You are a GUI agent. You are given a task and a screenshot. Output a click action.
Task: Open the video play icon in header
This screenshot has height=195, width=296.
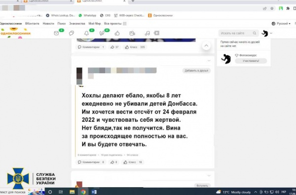[x=156, y=33]
